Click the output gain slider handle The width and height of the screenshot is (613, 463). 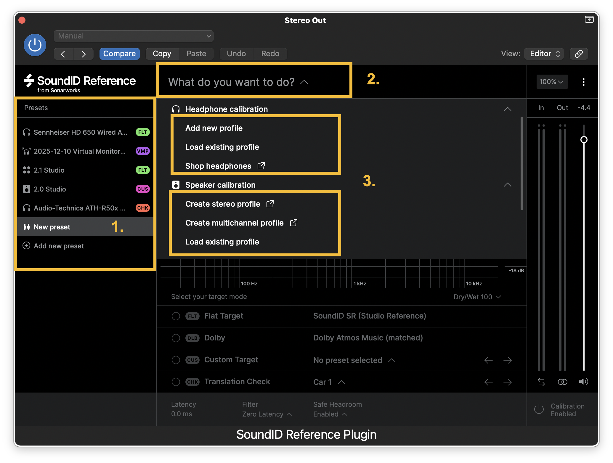[584, 140]
